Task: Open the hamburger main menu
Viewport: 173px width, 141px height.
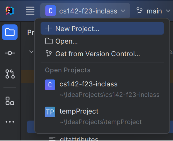Action: click(x=30, y=11)
